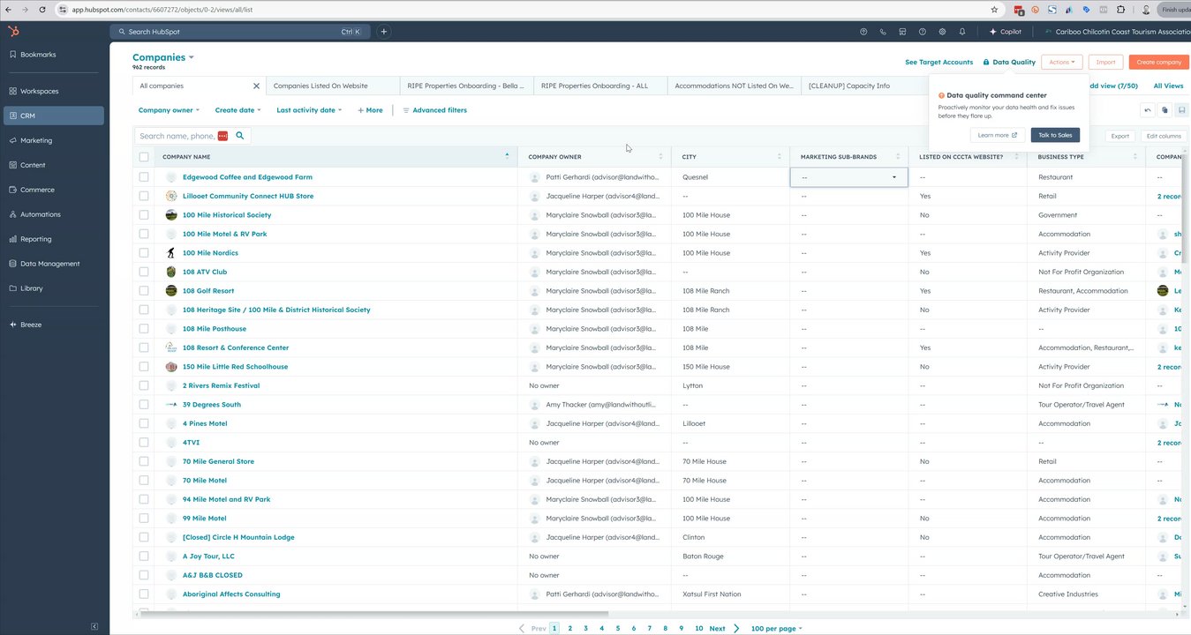Select the 70 Mile General Store checkbox
Screen dimensions: 1191x635
144,461
